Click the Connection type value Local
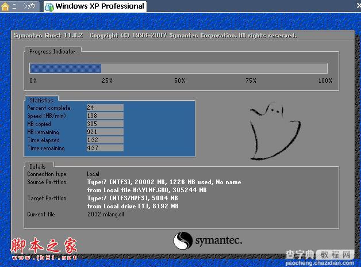361x267 pixels. click(93, 174)
